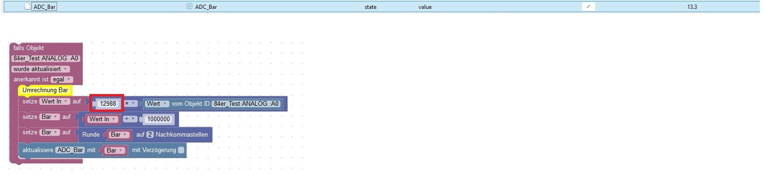Select the 'Umrechnung Bar' comment block

tap(45, 90)
